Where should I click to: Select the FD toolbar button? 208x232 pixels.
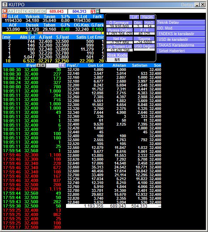click(x=18, y=11)
